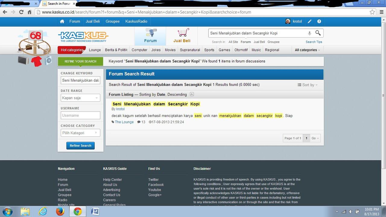386x217 pixels.
Task: Collapse the Forum Listing section toggle
Action: [192, 94]
